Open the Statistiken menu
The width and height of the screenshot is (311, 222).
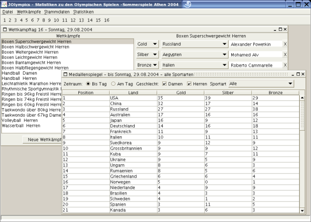(x=83, y=12)
